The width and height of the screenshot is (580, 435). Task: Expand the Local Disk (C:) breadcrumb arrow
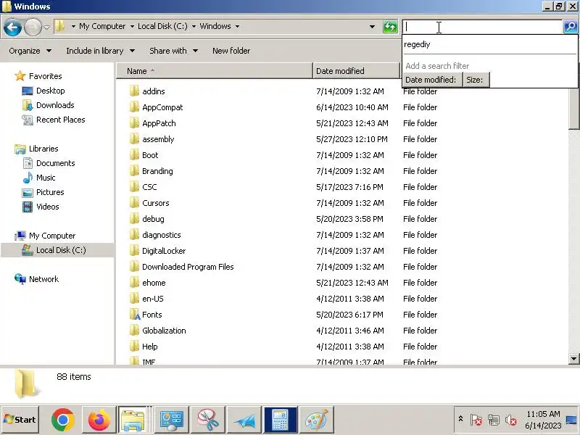tap(194, 26)
